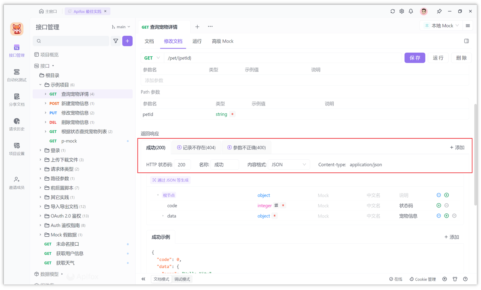Add sibling node after code row
481x290 pixels.
click(x=439, y=205)
